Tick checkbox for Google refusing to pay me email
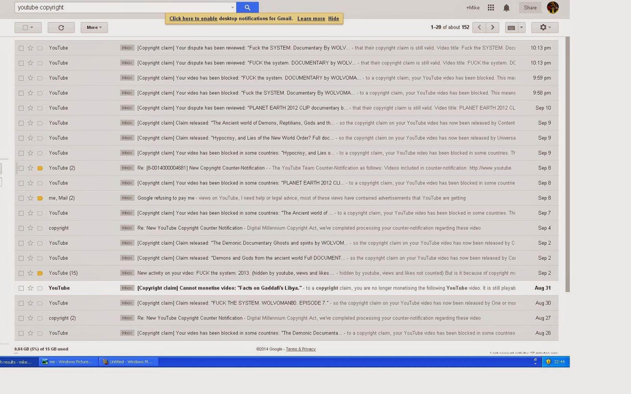The height and width of the screenshot is (394, 631). (21, 198)
